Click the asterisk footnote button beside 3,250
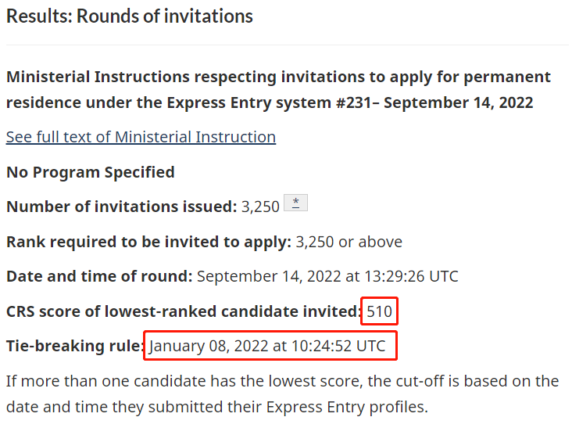572x435 pixels. 296,203
